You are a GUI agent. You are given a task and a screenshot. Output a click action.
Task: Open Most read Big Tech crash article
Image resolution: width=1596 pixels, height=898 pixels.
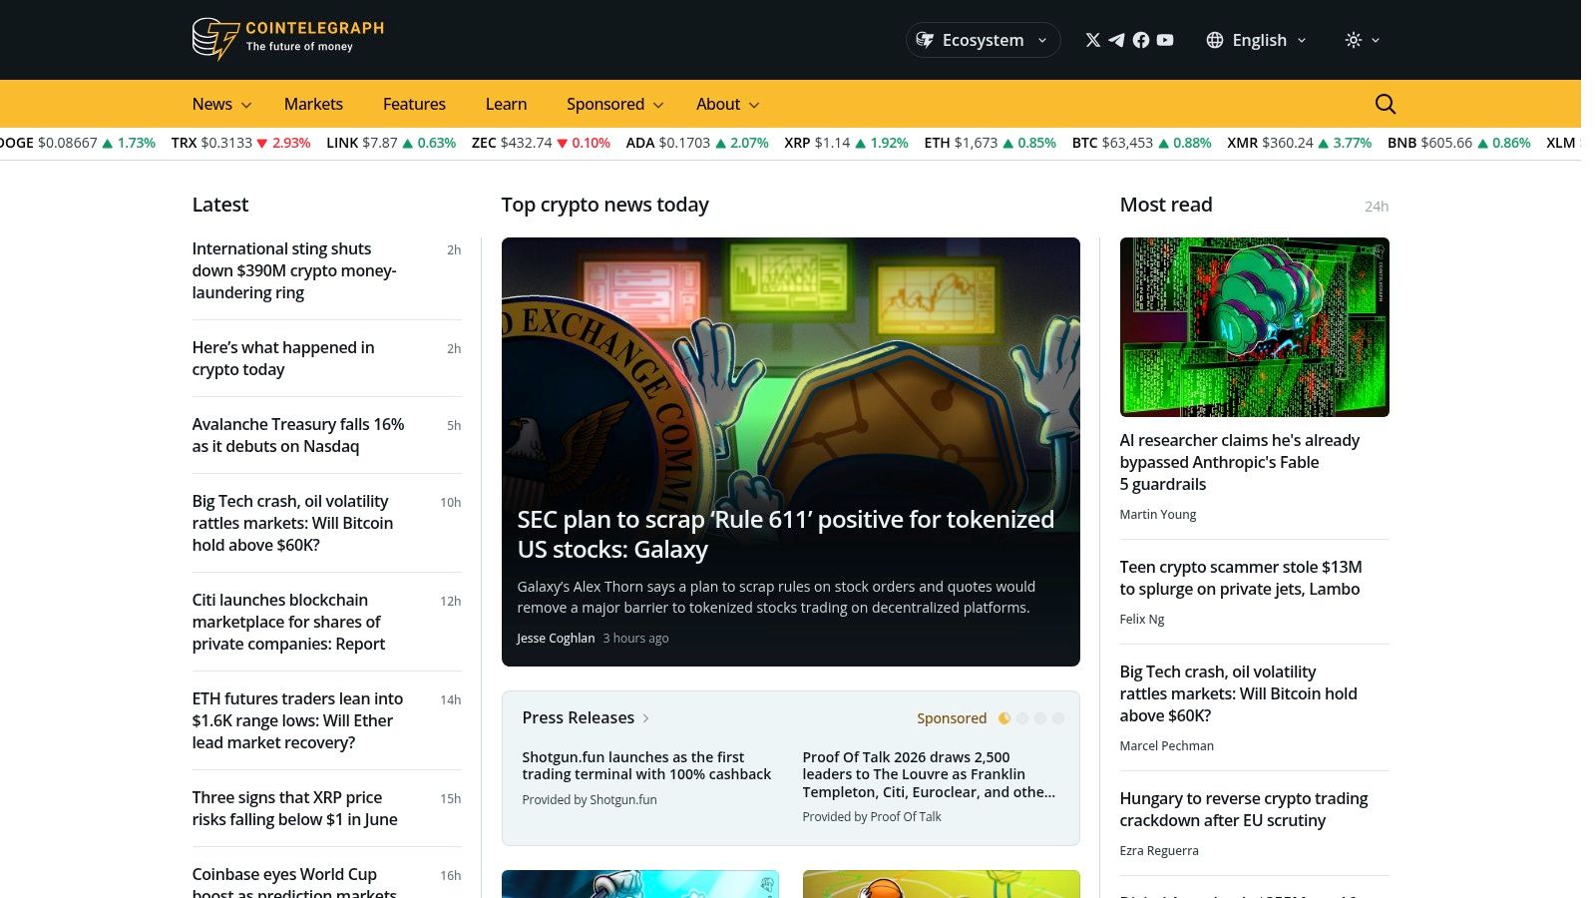coord(1238,693)
